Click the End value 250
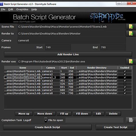This screenshot has height=136, width=136. [72, 71]
